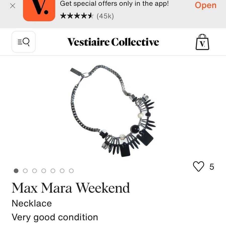Jump to the second carousel dot
The width and height of the screenshot is (226, 226).
(25, 171)
